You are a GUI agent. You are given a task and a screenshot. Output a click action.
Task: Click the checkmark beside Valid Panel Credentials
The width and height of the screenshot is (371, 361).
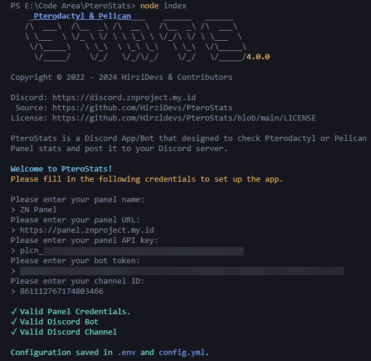[x=14, y=311]
